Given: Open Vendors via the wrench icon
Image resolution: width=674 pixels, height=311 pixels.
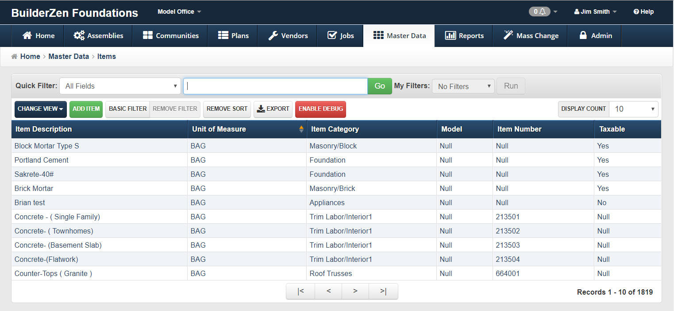Looking at the screenshot, I should (x=273, y=36).
